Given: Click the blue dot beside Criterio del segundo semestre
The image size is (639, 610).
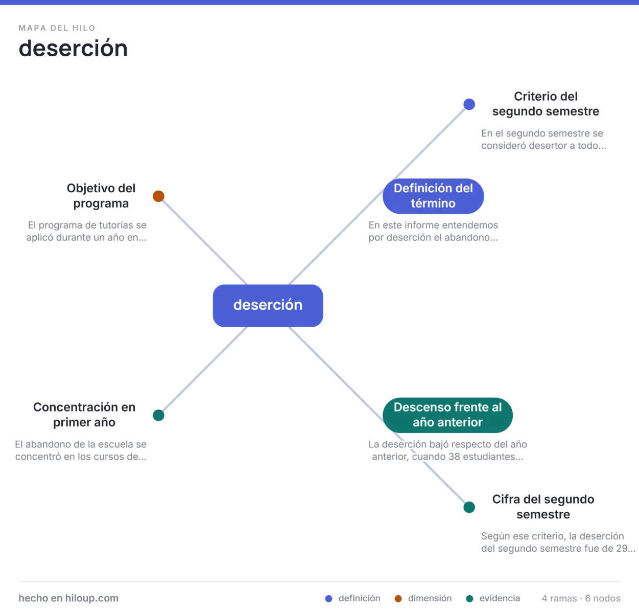Looking at the screenshot, I should (x=469, y=104).
